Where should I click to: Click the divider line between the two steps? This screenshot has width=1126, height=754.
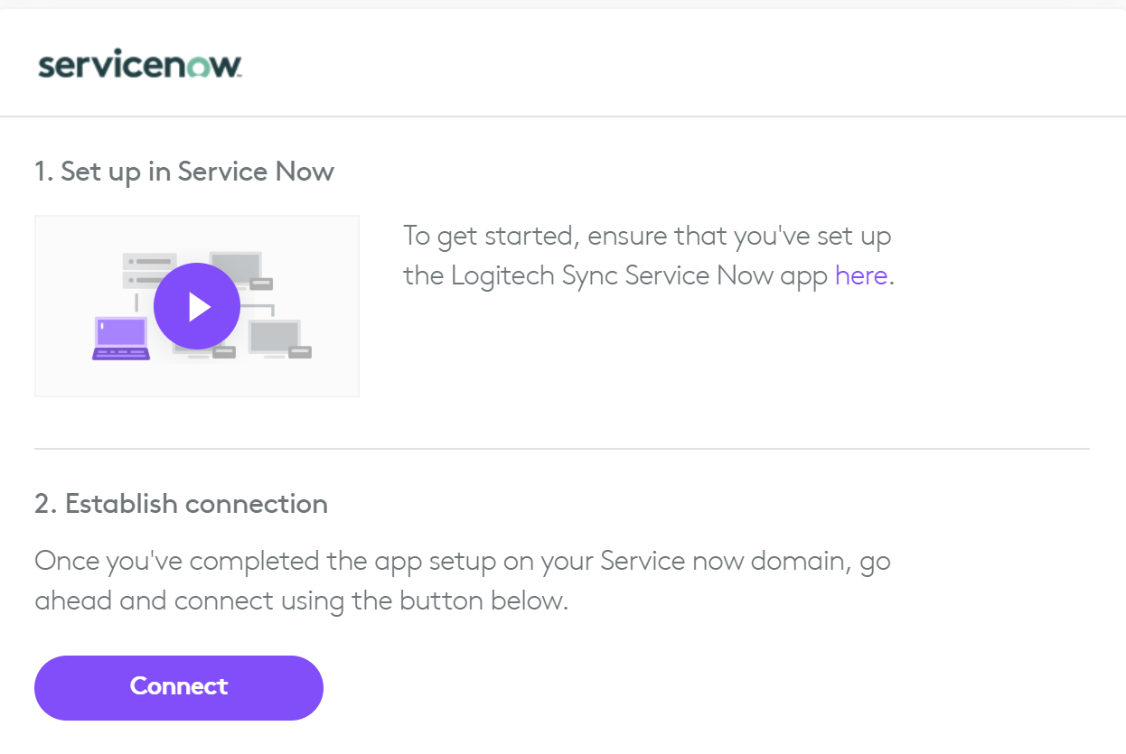(x=562, y=449)
